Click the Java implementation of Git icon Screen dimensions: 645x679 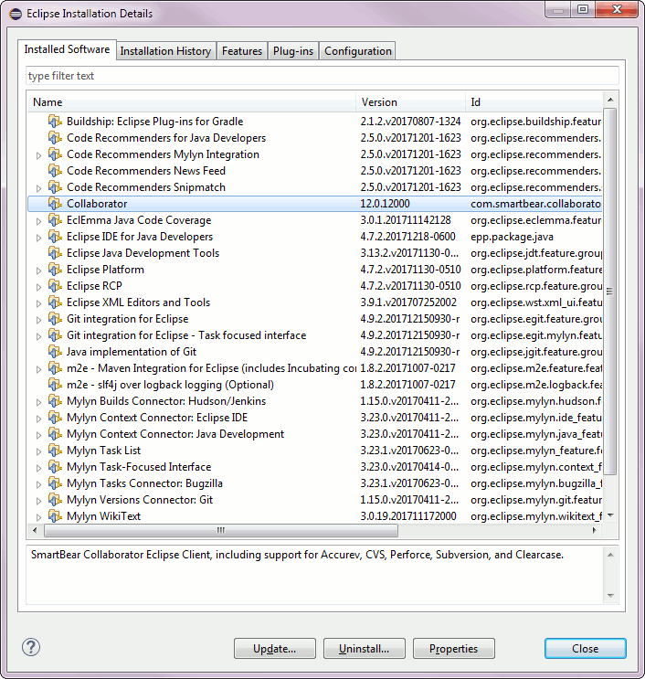[55, 352]
